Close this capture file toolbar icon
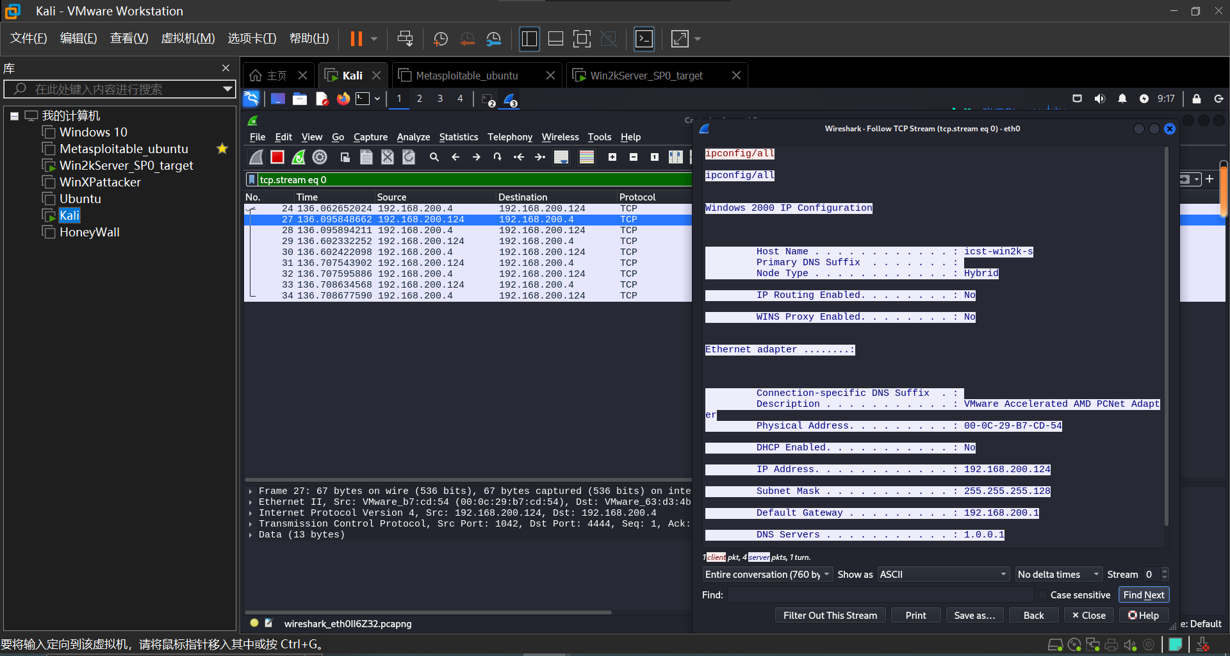Viewport: 1230px width, 656px height. [388, 157]
